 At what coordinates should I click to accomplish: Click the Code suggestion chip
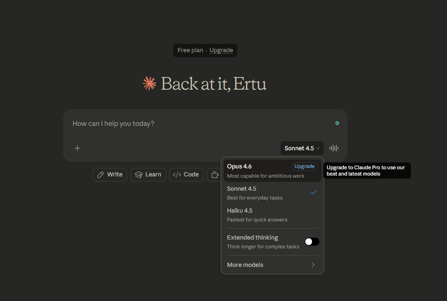pos(186,175)
